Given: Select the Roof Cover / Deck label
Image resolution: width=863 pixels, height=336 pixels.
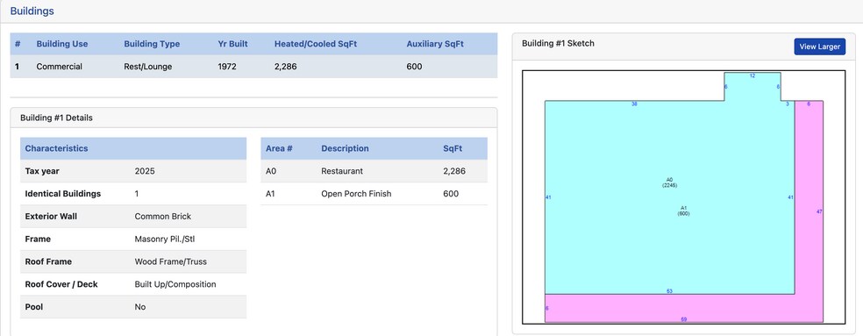Looking at the screenshot, I should [x=61, y=284].
